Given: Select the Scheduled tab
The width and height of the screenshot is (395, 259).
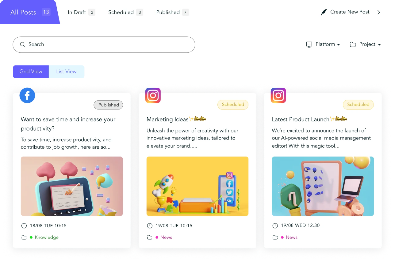Looking at the screenshot, I should tap(125, 12).
